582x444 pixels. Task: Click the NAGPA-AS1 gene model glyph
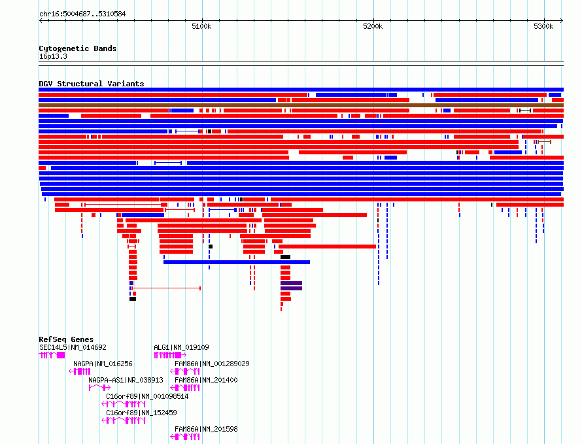click(x=99, y=388)
